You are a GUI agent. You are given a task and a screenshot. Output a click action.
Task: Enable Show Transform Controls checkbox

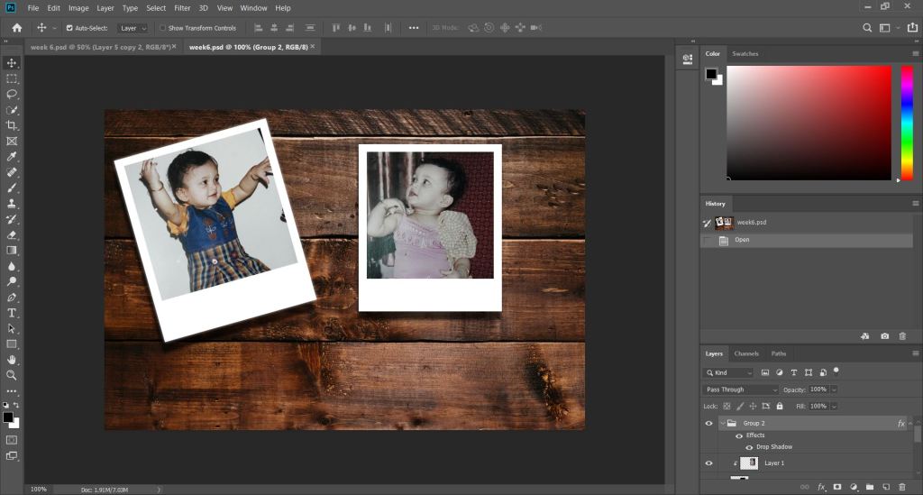[162, 28]
